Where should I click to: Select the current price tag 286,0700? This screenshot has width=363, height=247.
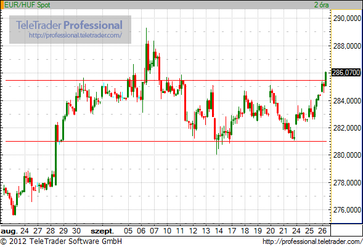[346, 73]
